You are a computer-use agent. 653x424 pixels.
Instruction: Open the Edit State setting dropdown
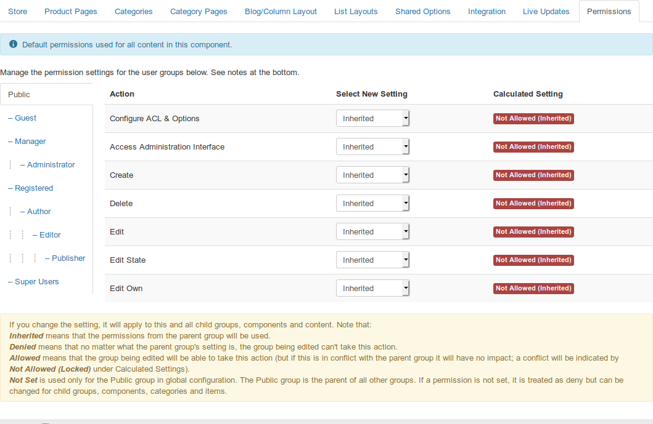[x=372, y=260]
